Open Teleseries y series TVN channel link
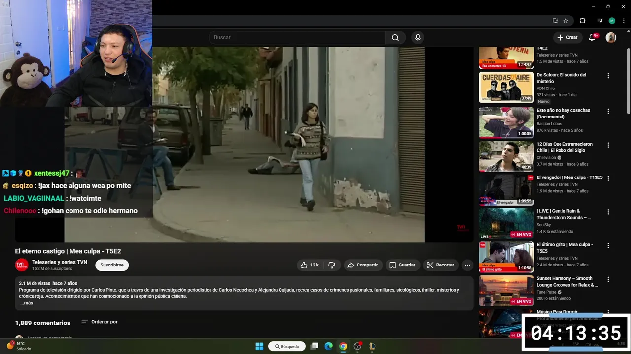The image size is (631, 354). [60, 262]
